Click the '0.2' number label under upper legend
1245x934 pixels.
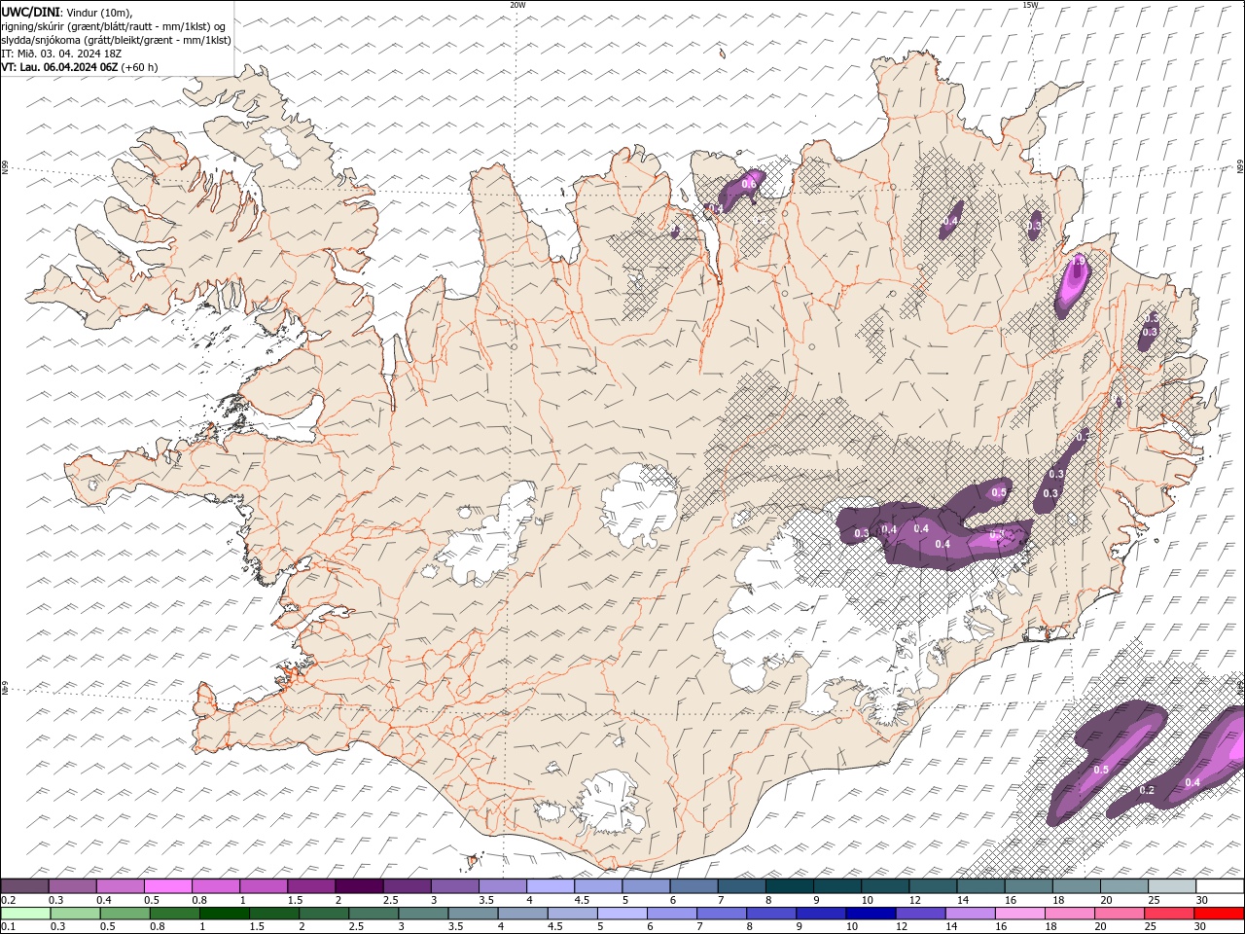7,900
